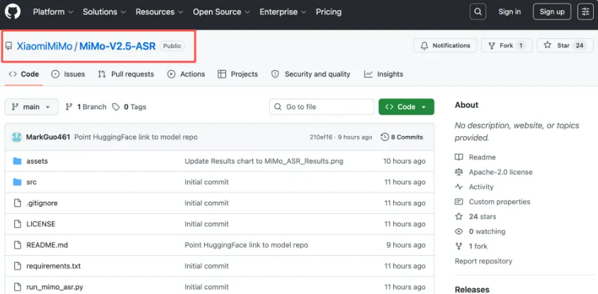Open the src folder
The height and width of the screenshot is (294, 598).
31,182
